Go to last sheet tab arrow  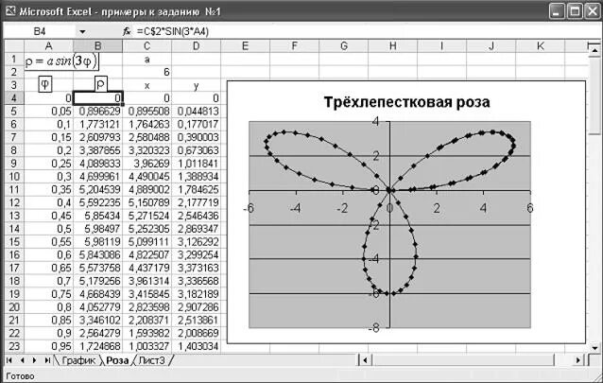(46, 360)
